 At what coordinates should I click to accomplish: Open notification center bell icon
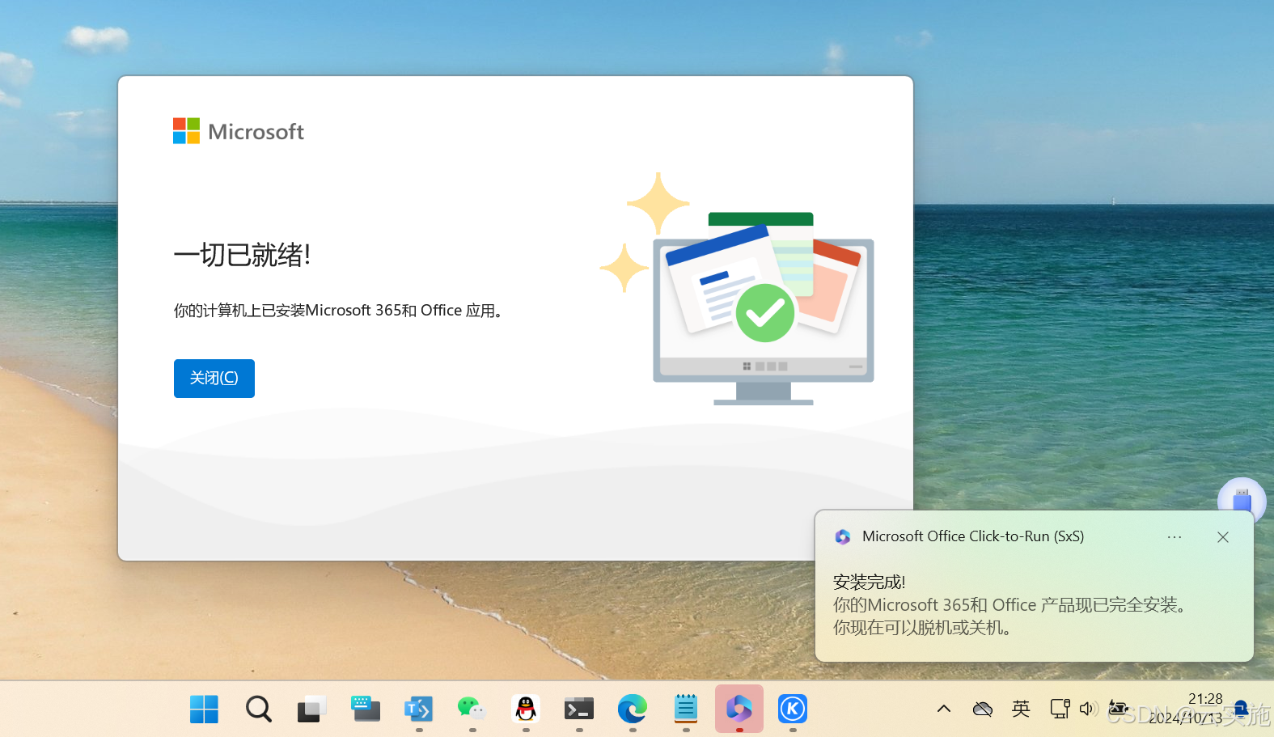1241,709
